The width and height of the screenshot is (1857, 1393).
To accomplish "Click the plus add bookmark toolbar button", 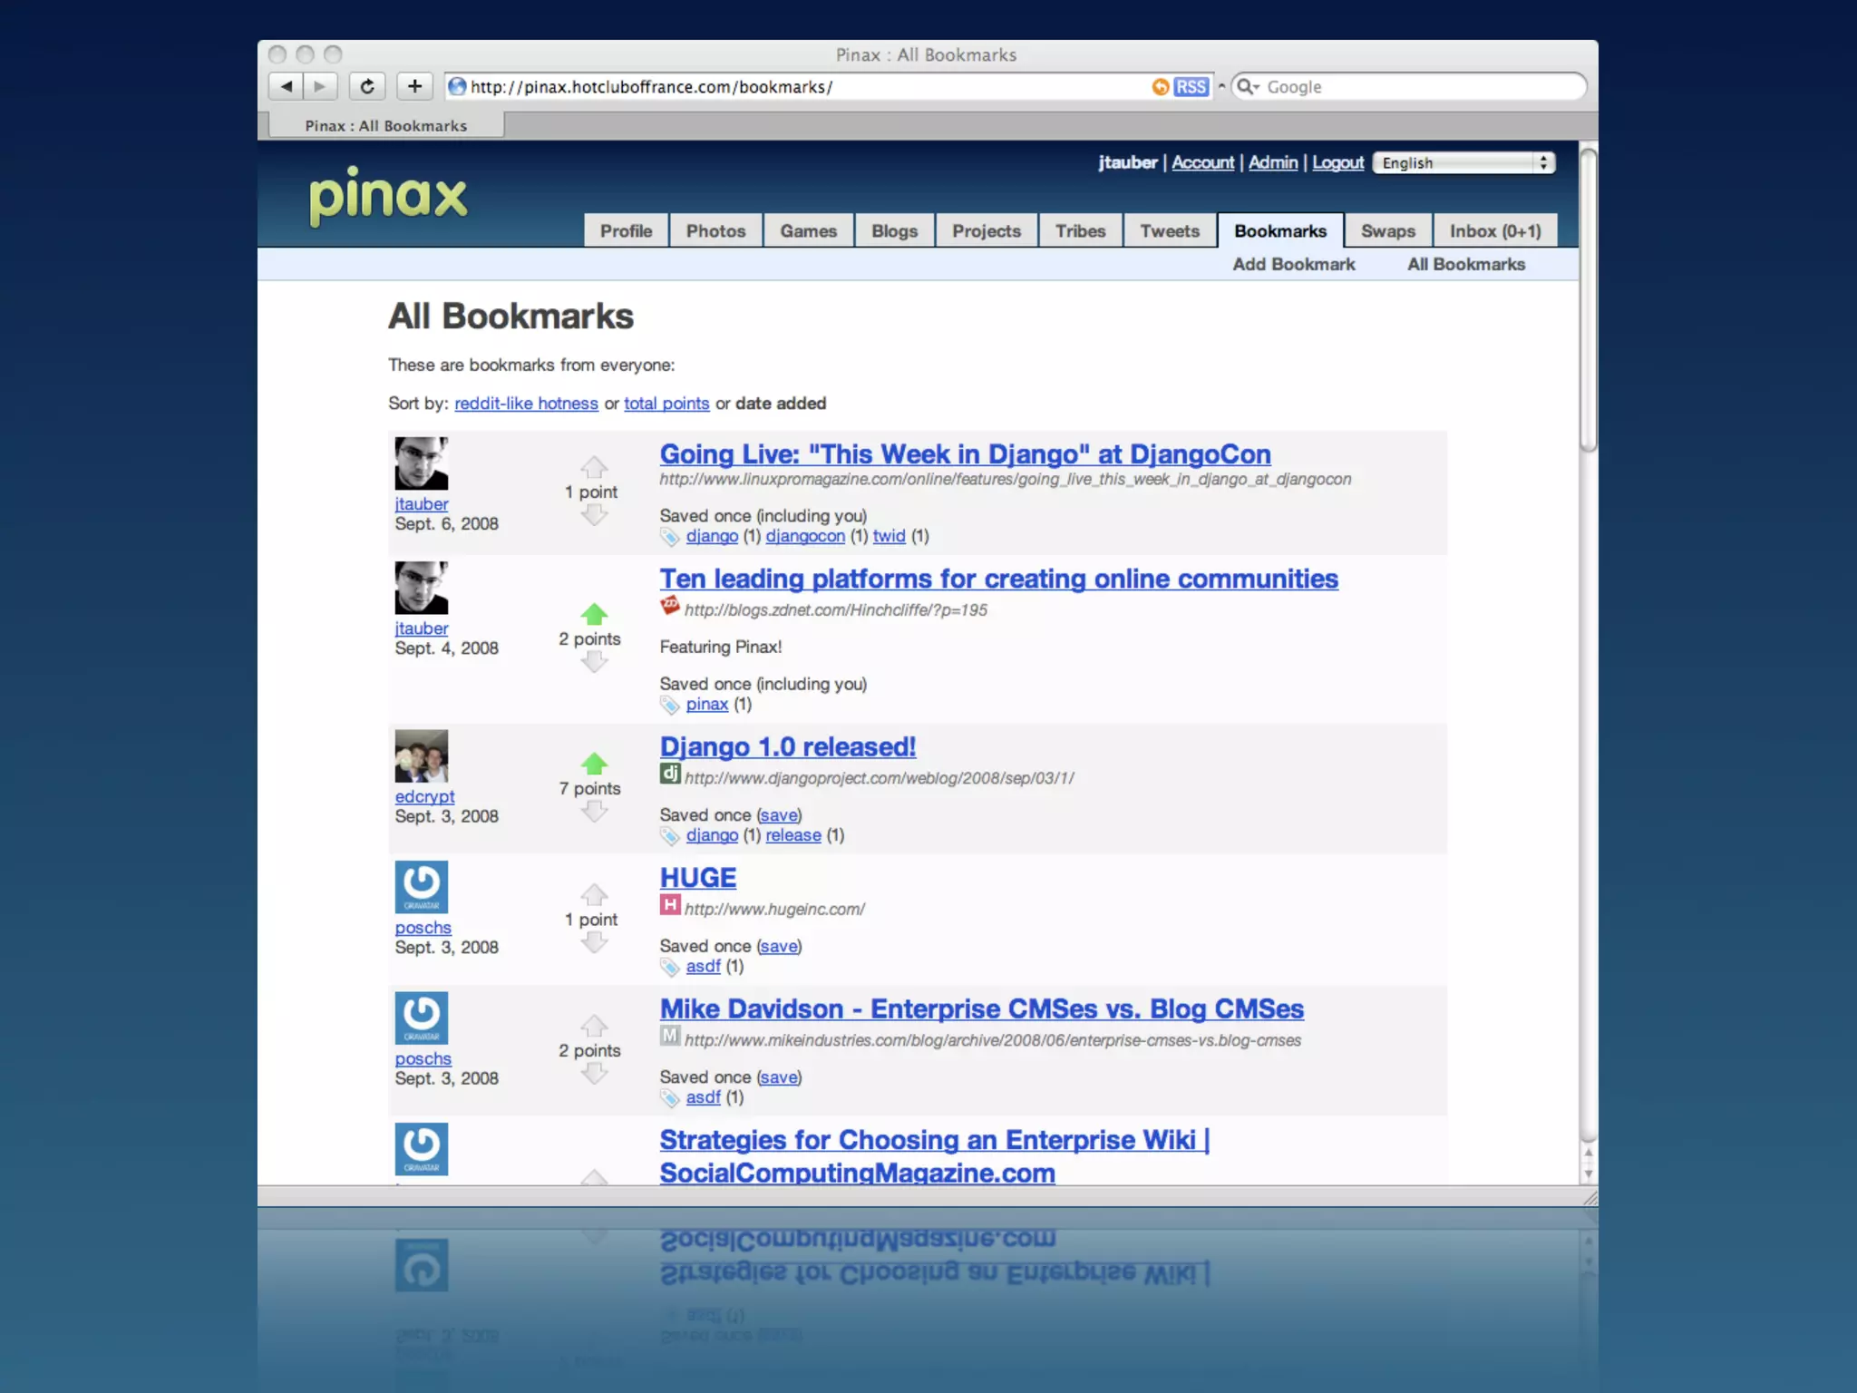I will (414, 86).
